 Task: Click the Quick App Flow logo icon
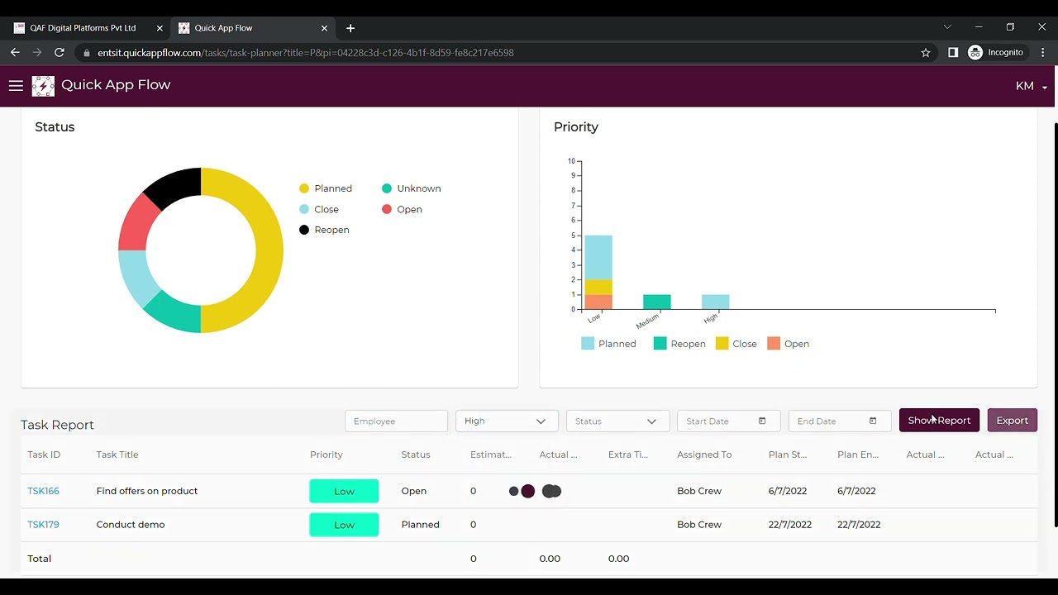coord(43,86)
